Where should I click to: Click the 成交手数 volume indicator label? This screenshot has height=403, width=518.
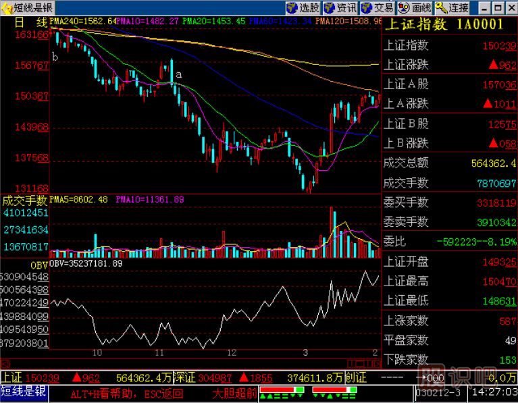(x=24, y=200)
